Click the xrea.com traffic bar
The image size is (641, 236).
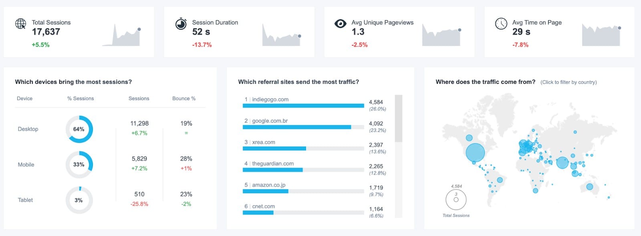pyautogui.click(x=274, y=148)
